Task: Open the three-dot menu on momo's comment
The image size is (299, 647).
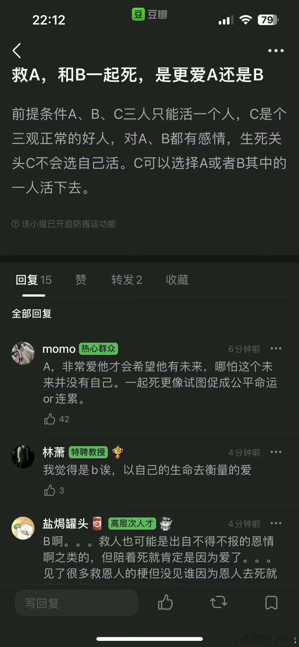Action: [x=276, y=349]
